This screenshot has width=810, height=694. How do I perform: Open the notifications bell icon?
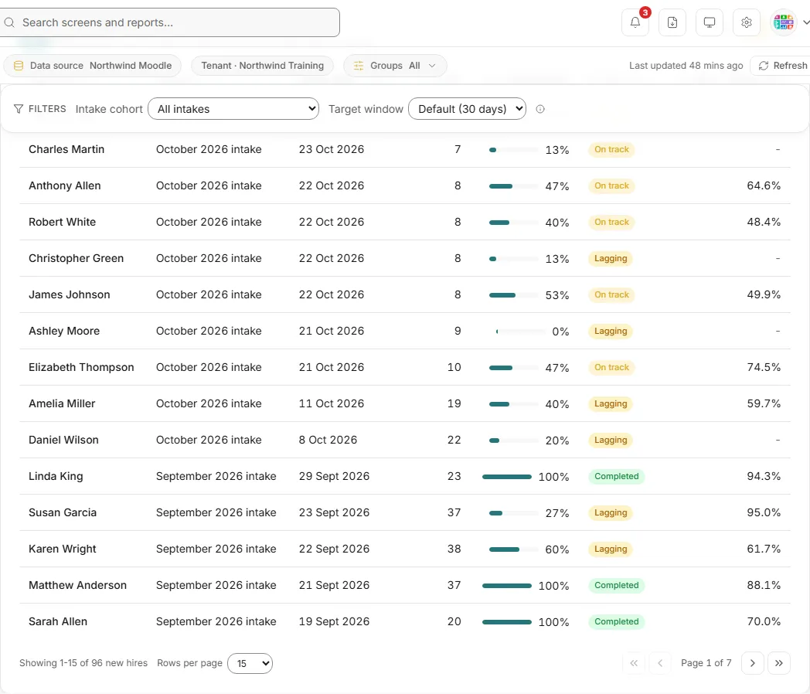635,22
